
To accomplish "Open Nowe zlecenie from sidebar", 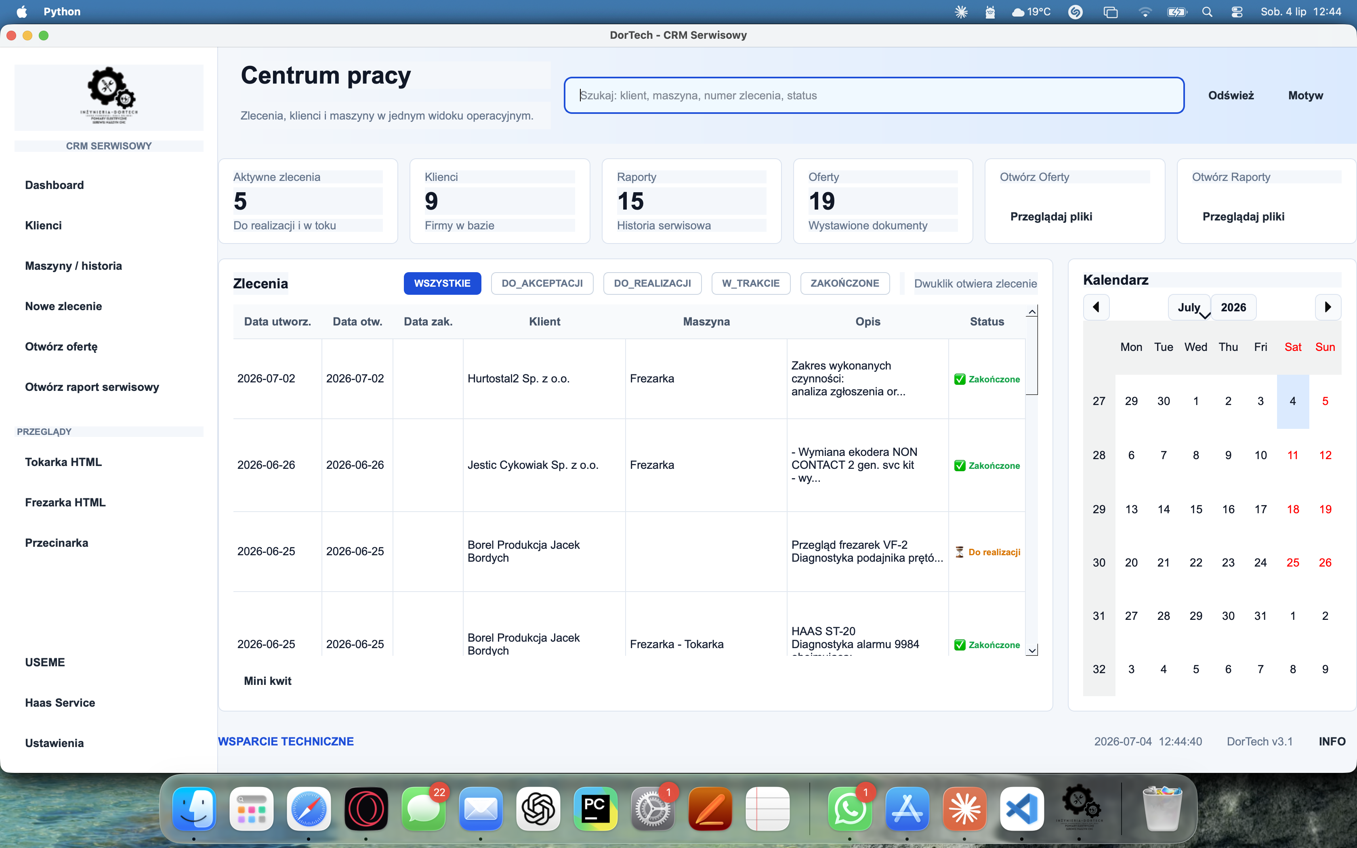I will pyautogui.click(x=63, y=306).
